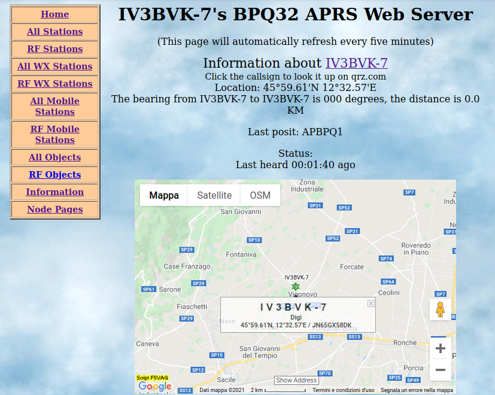Click the green digi station marker
Viewport: 495px width, 395px height.
click(x=296, y=287)
